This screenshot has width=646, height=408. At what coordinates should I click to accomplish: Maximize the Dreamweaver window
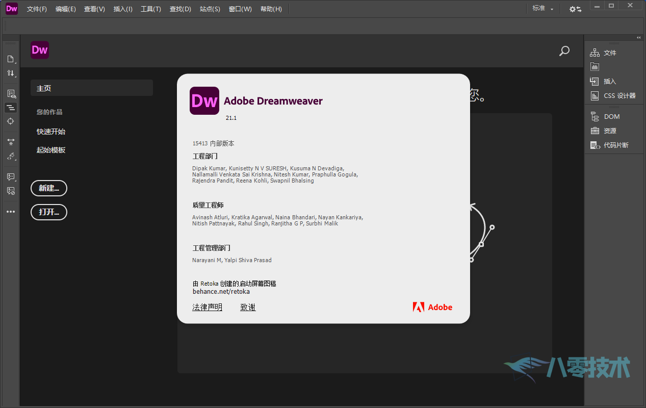611,5
